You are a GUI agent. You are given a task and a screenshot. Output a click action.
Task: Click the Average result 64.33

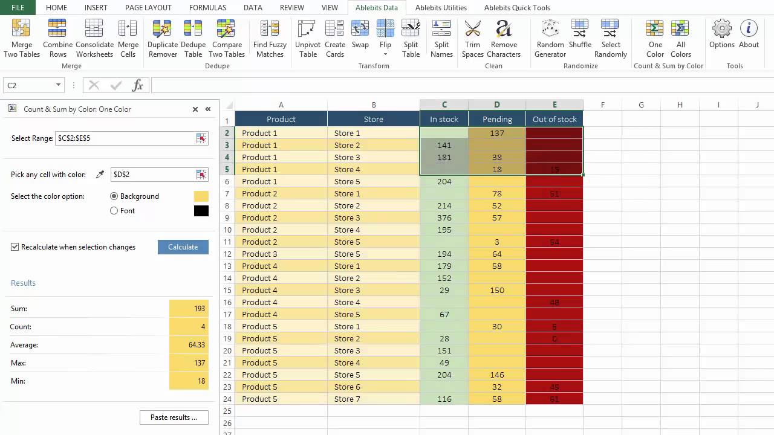(189, 345)
